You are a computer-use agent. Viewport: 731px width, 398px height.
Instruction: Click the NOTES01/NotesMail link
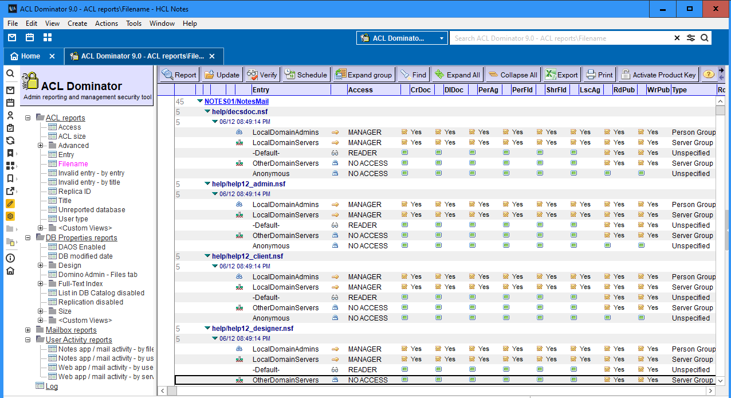(x=237, y=102)
